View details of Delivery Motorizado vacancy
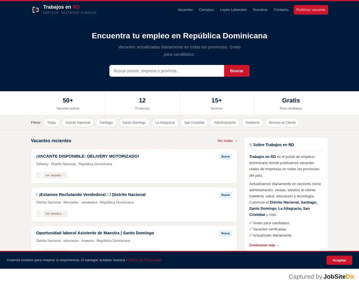The image size is (359, 285). click(x=55, y=175)
